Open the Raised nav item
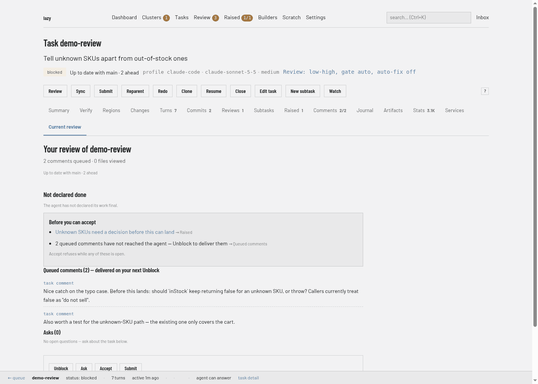The height and width of the screenshot is (384, 538). click(x=238, y=18)
